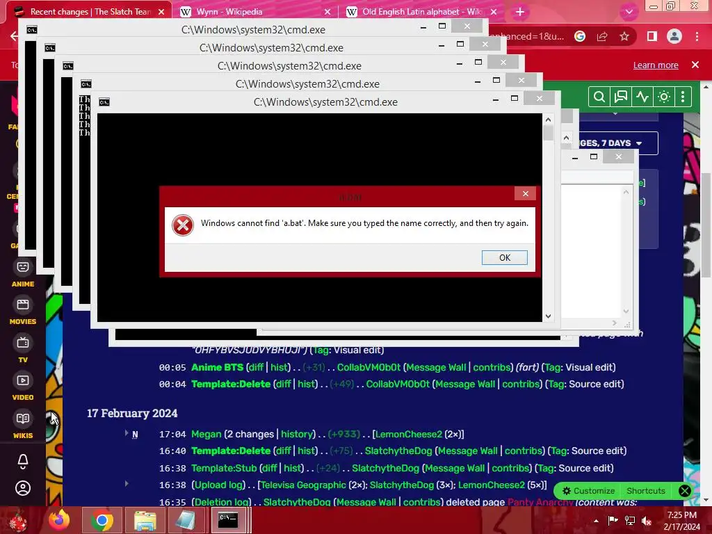Click Shortcuts in the bottom toolbar
The width and height of the screenshot is (712, 534).
[x=646, y=491]
